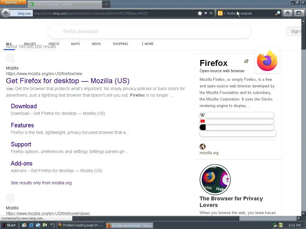Stop loading with the X icon
This screenshot has height=229, width=306.
click(x=211, y=13)
